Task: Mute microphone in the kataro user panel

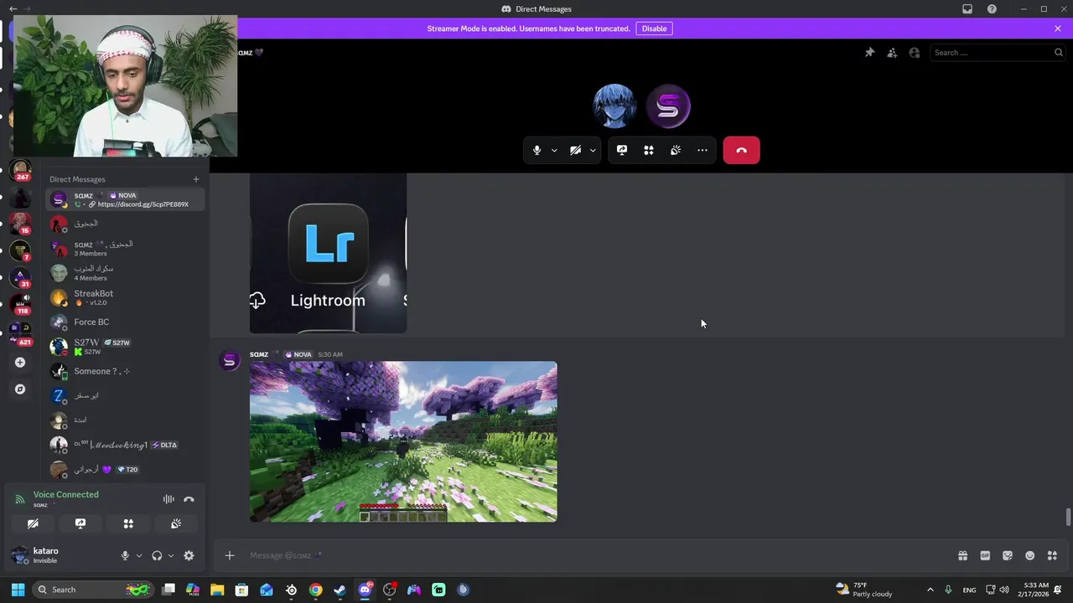Action: click(x=125, y=555)
